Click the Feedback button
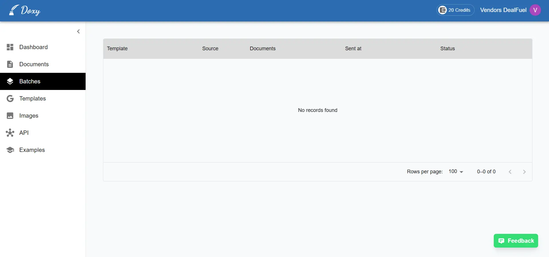The width and height of the screenshot is (549, 257). click(x=515, y=240)
